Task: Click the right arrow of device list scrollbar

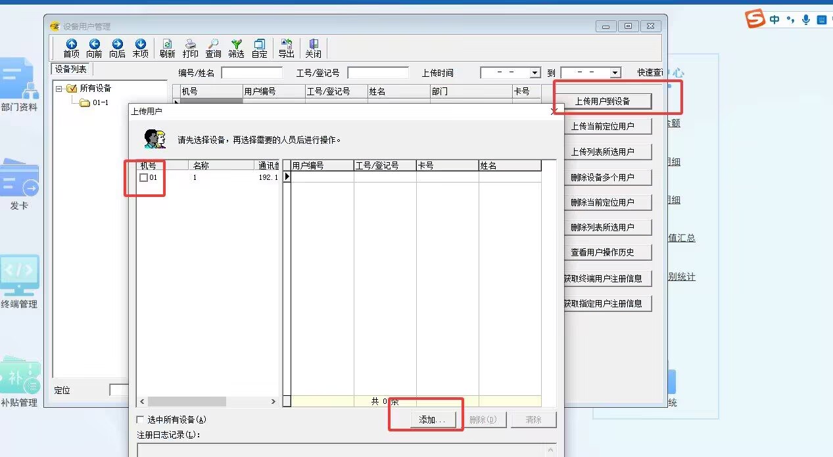Action: point(274,401)
